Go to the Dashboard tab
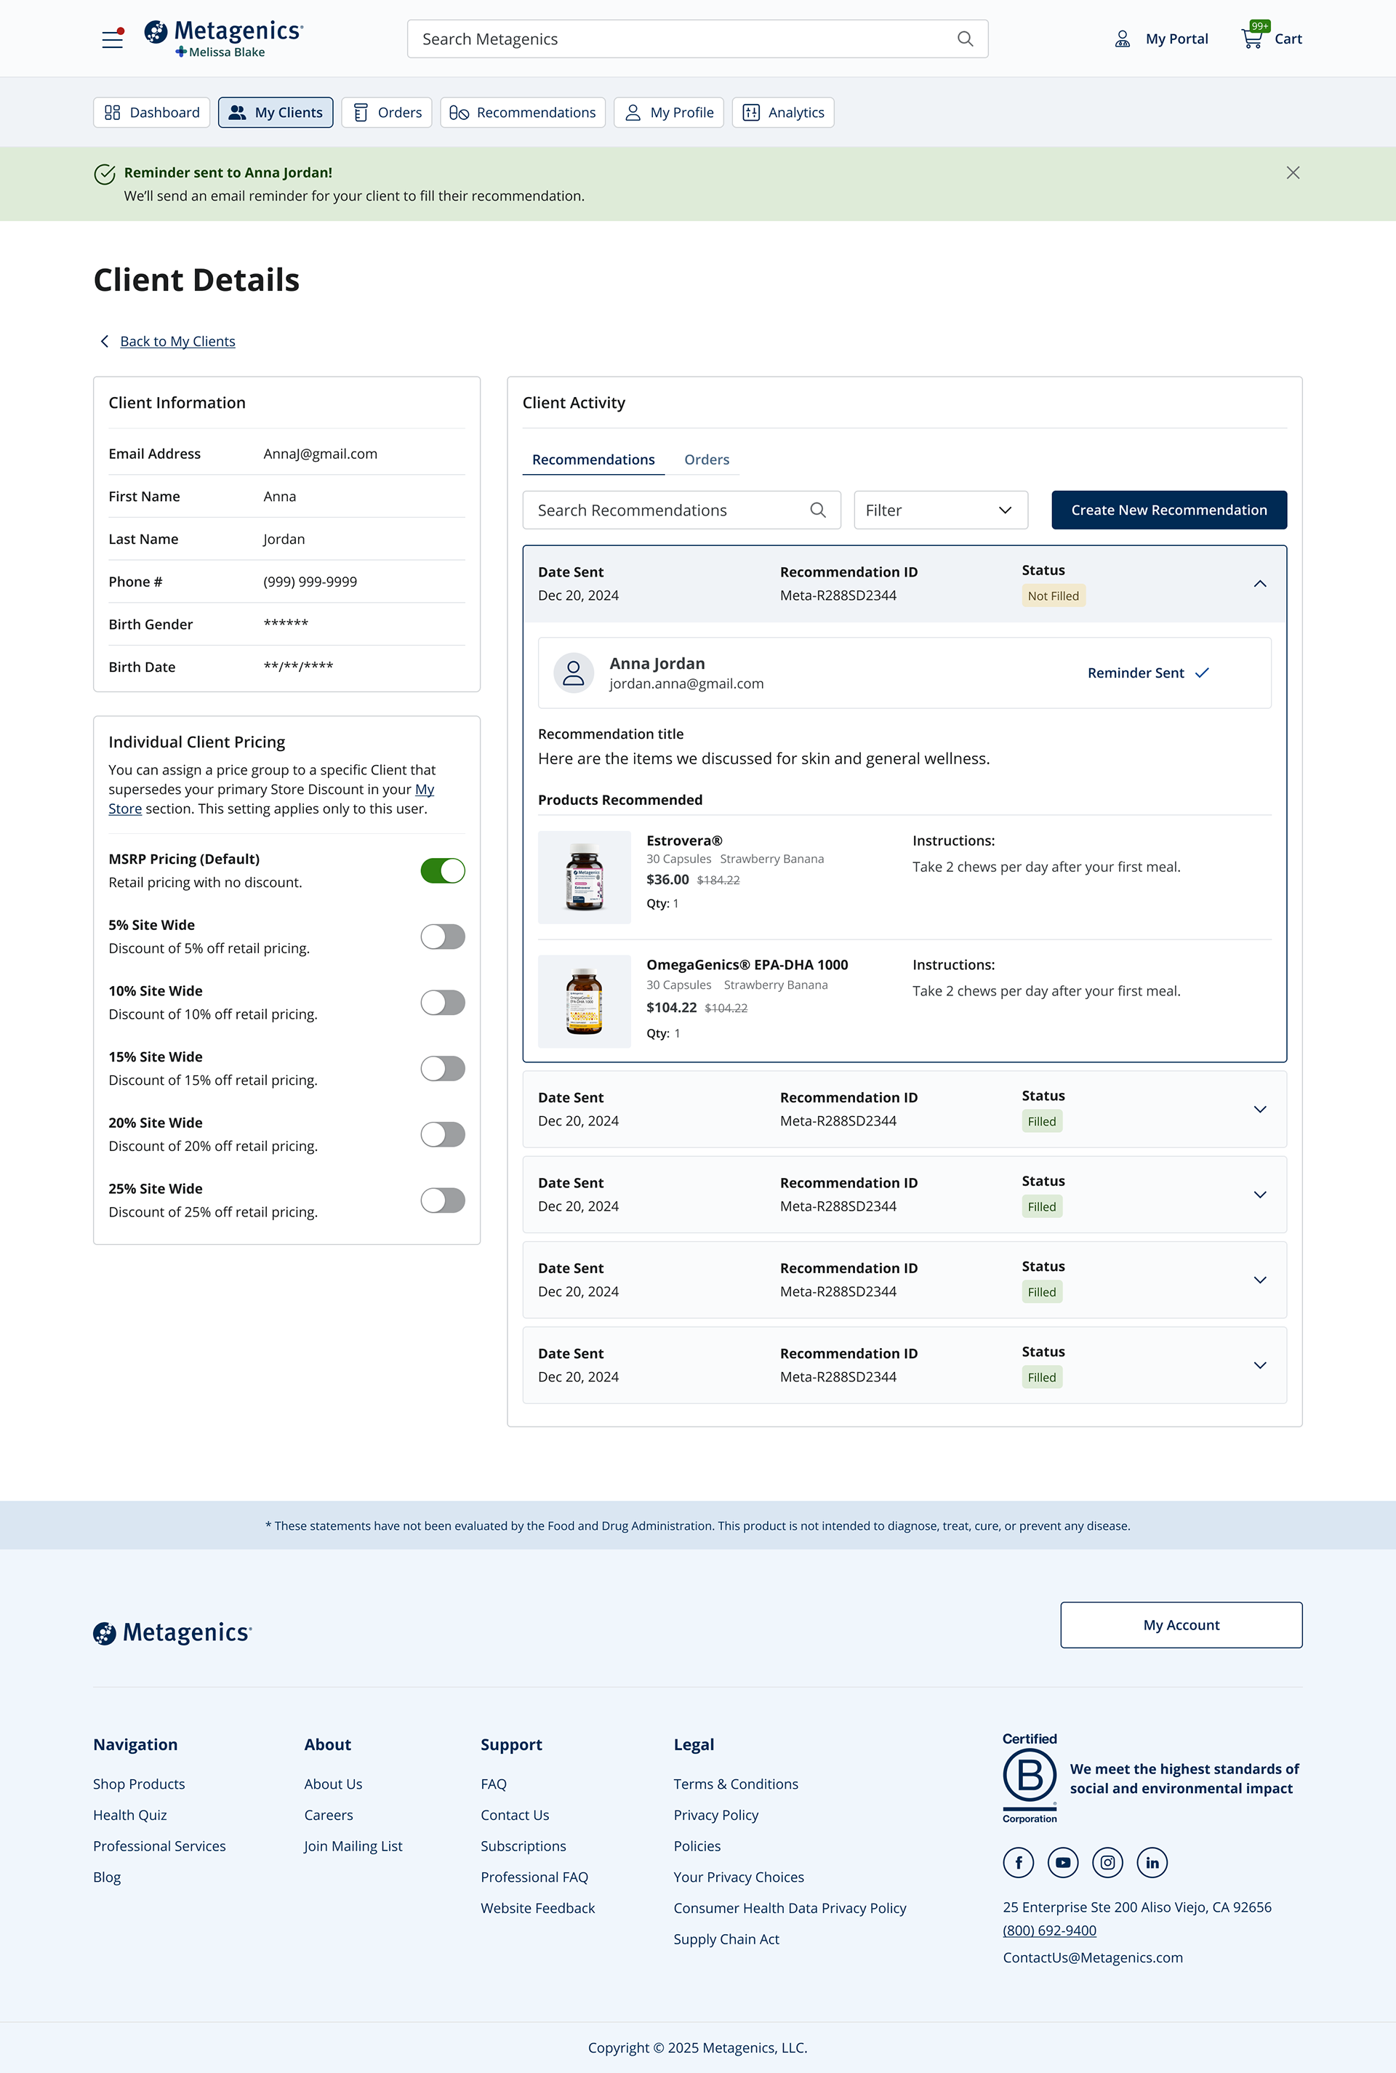The width and height of the screenshot is (1396, 2073). point(151,112)
